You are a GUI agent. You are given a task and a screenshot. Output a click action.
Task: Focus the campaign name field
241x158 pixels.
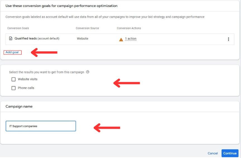pyautogui.click(x=41, y=126)
